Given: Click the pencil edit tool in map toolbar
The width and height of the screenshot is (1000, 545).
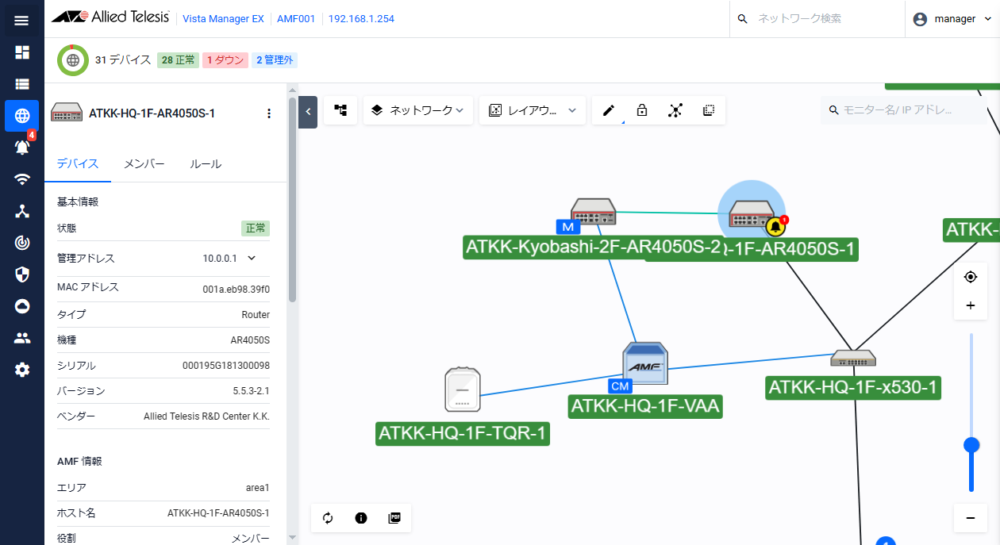Looking at the screenshot, I should pyautogui.click(x=609, y=110).
